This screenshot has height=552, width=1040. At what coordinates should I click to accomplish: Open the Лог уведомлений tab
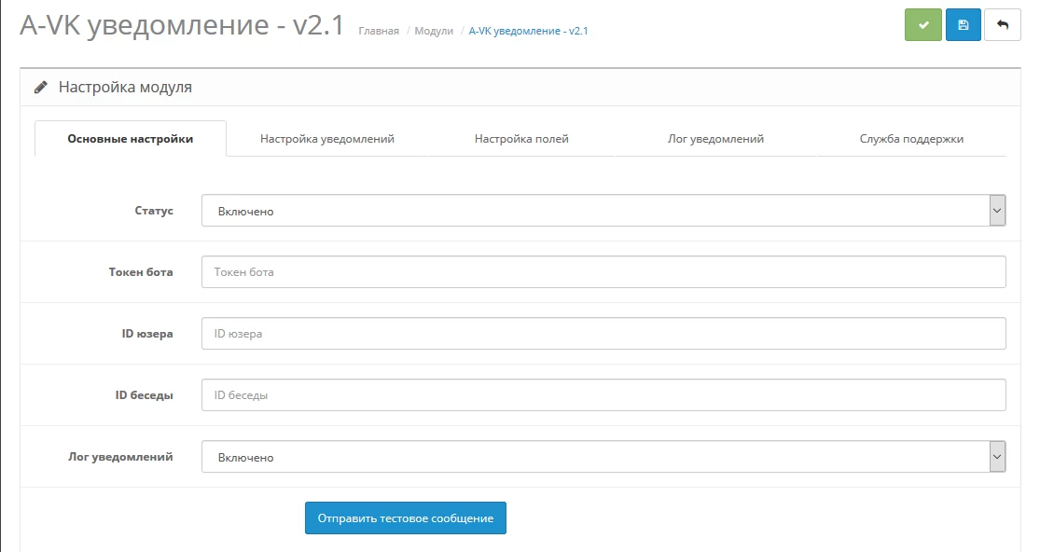(715, 139)
